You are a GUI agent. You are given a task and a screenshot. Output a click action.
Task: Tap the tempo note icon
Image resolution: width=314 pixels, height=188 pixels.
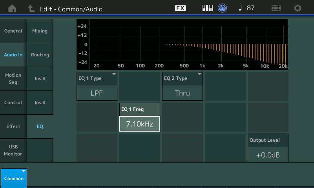click(240, 8)
